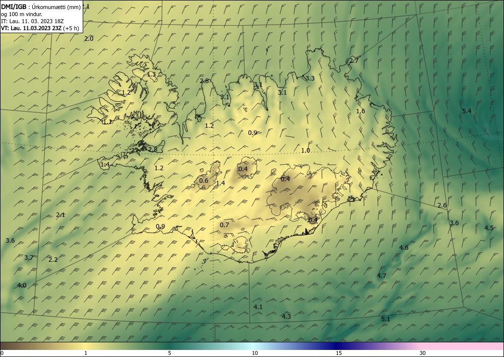Click the 4.1 value on the map
This screenshot has height=357, width=504.
coord(258,307)
